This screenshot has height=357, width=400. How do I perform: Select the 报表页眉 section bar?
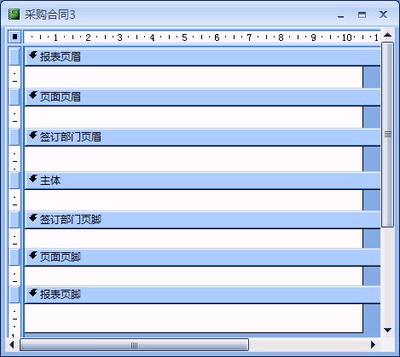coord(202,57)
